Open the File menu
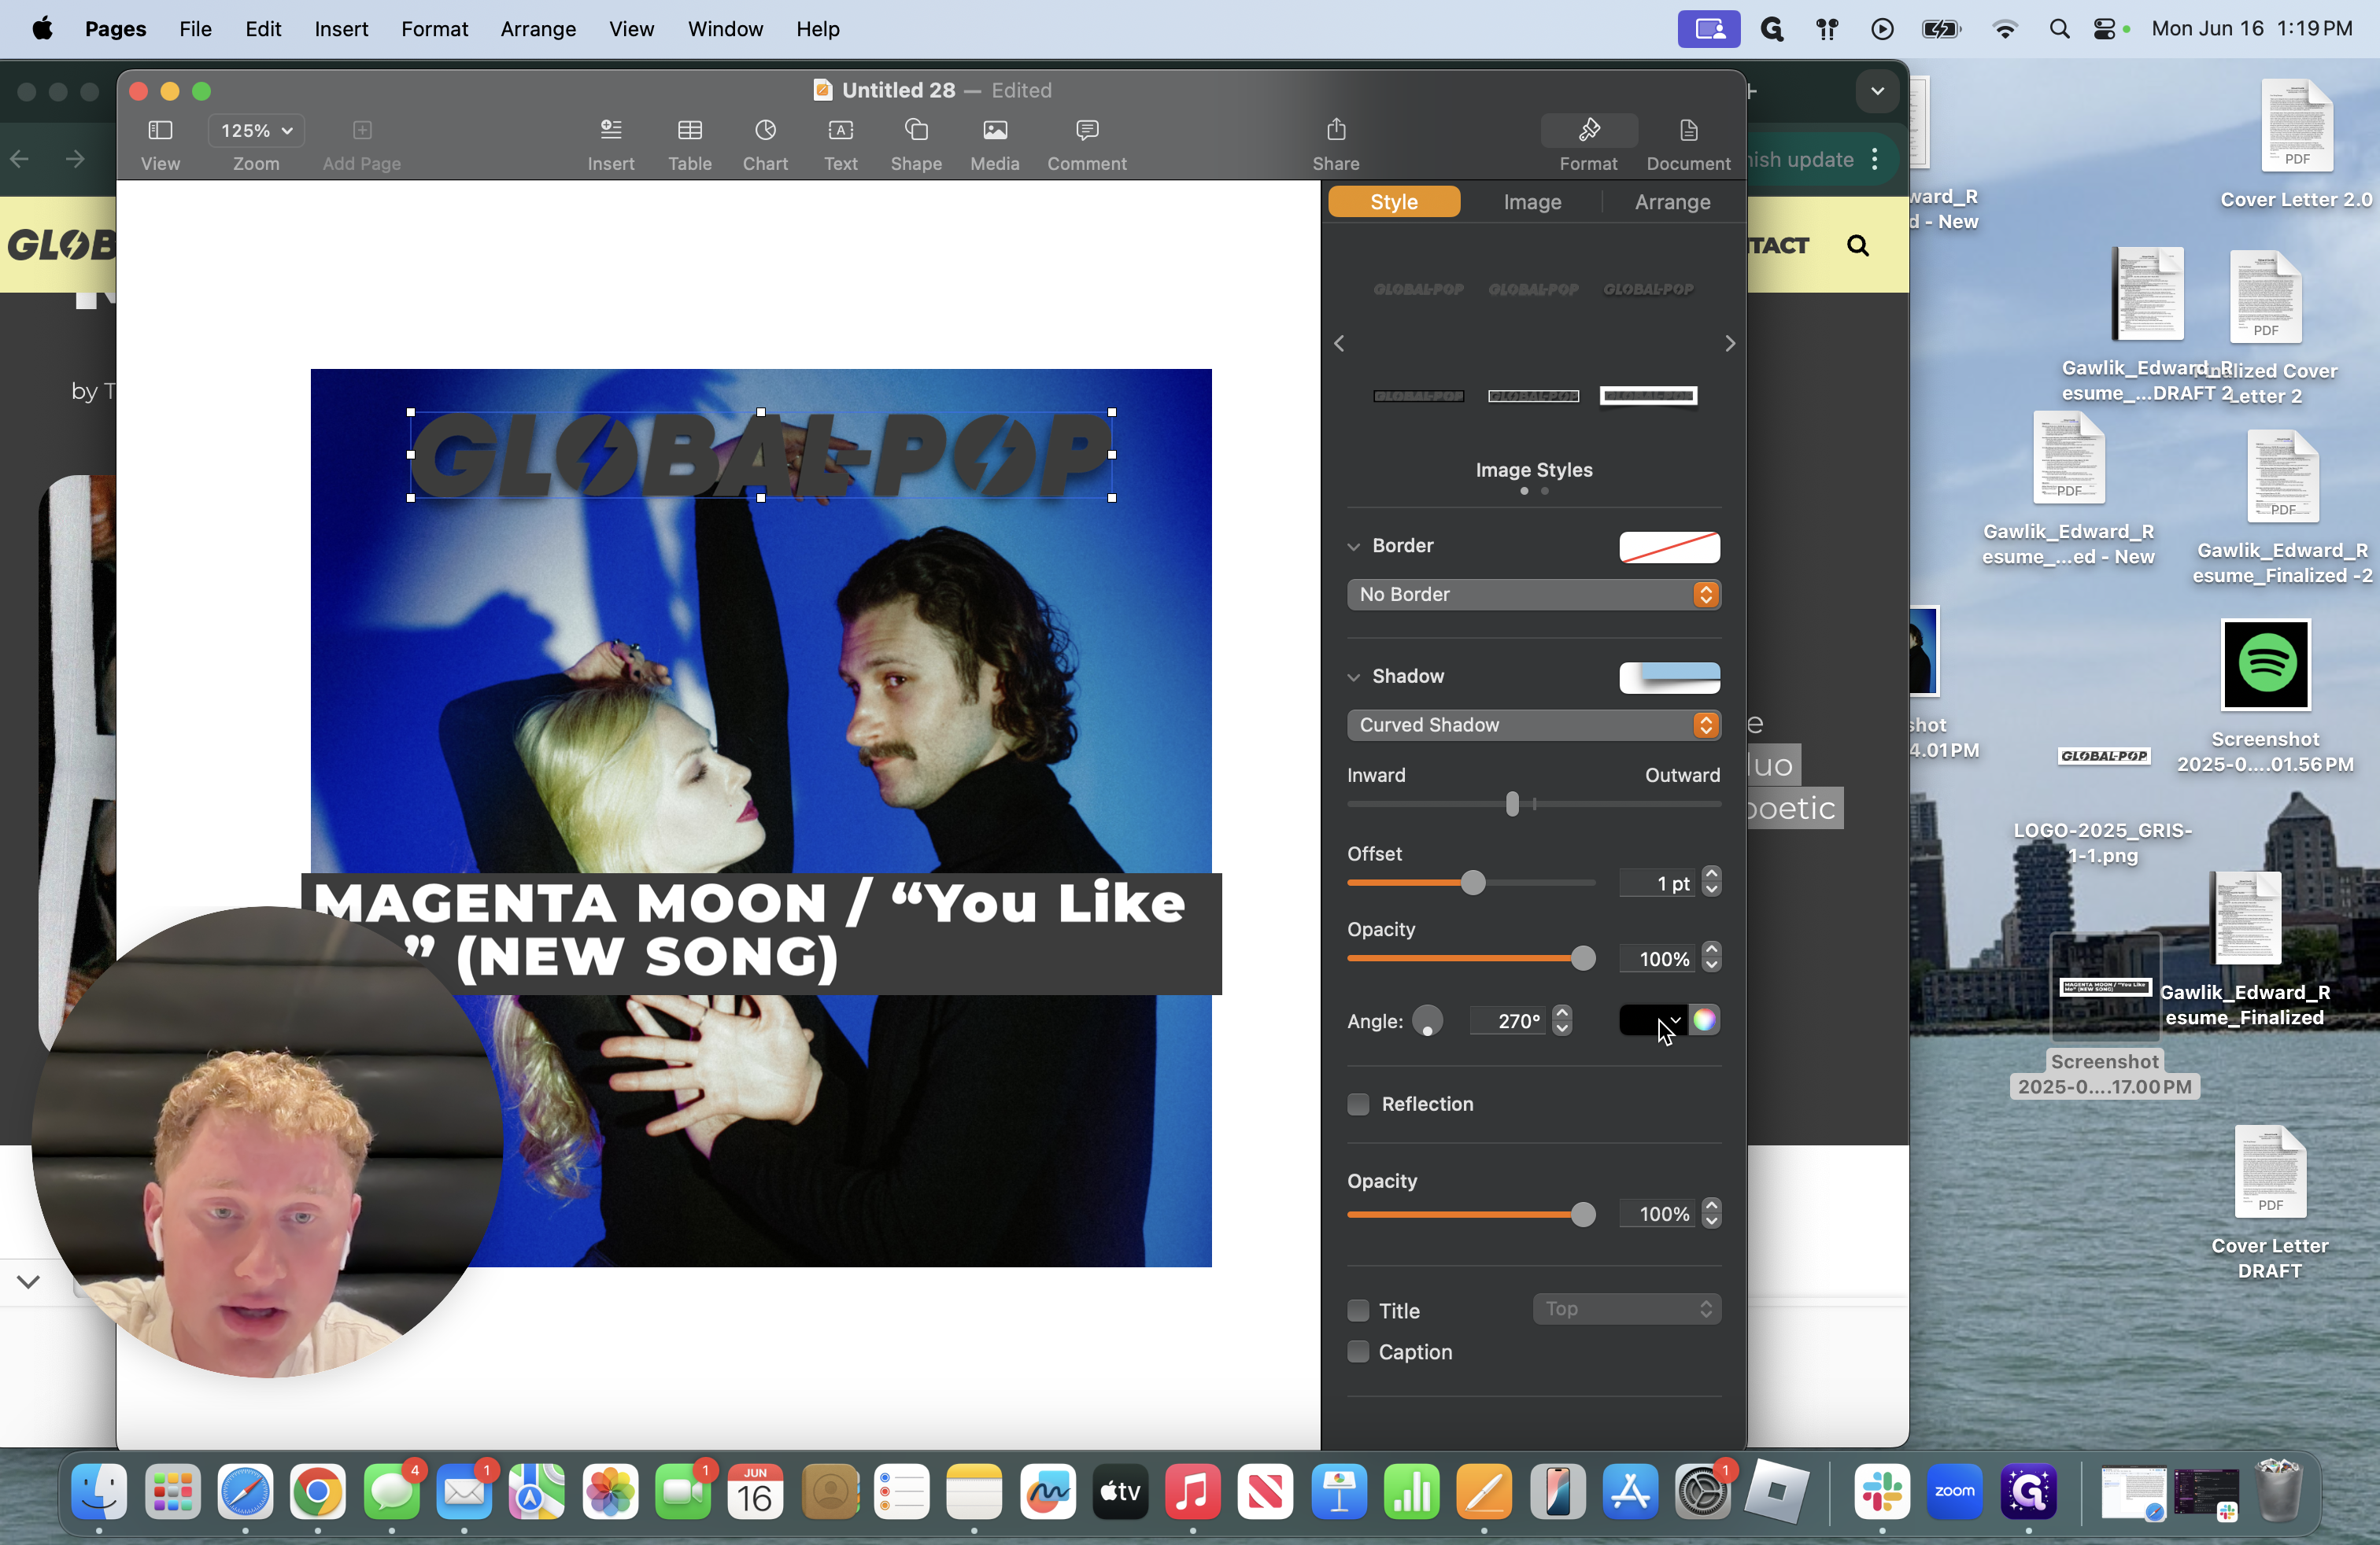The height and width of the screenshot is (1545, 2380). [x=195, y=29]
